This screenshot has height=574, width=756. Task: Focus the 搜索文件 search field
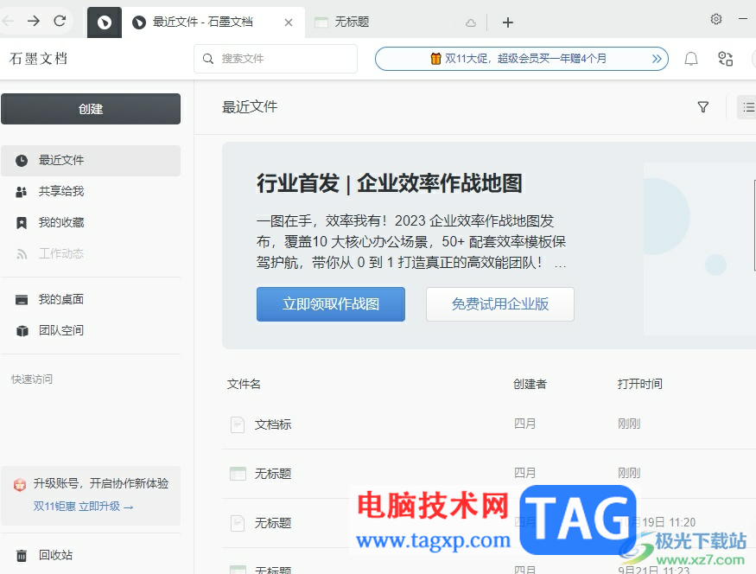pos(276,59)
